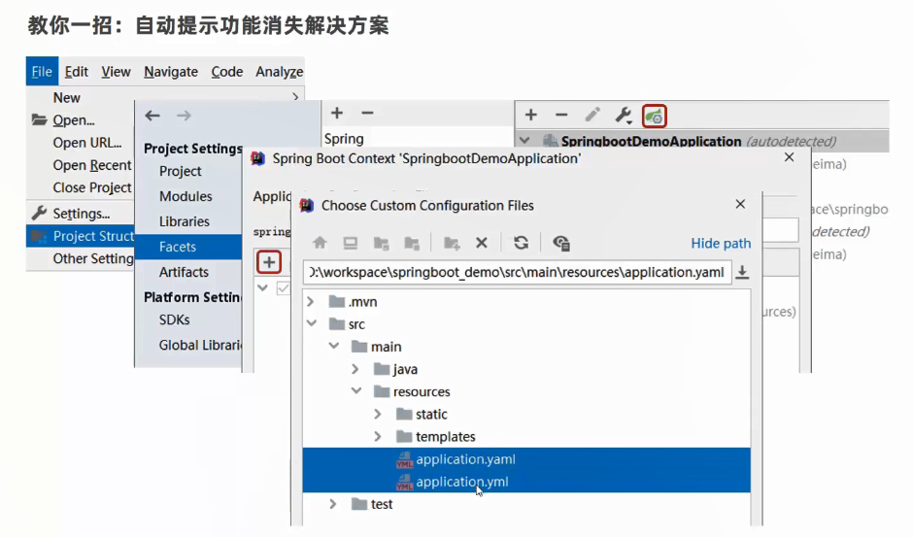913x537 pixels.
Task: Select SDKs under Platform Settings
Action: pyautogui.click(x=174, y=319)
